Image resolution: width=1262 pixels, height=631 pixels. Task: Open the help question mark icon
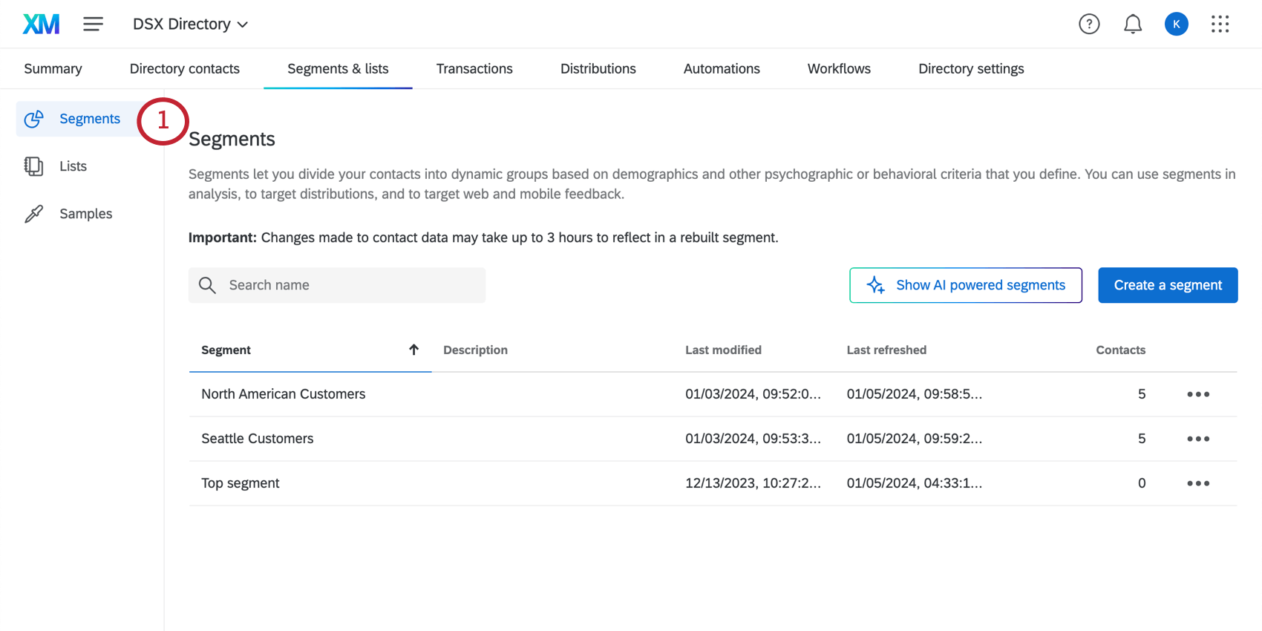click(1088, 24)
